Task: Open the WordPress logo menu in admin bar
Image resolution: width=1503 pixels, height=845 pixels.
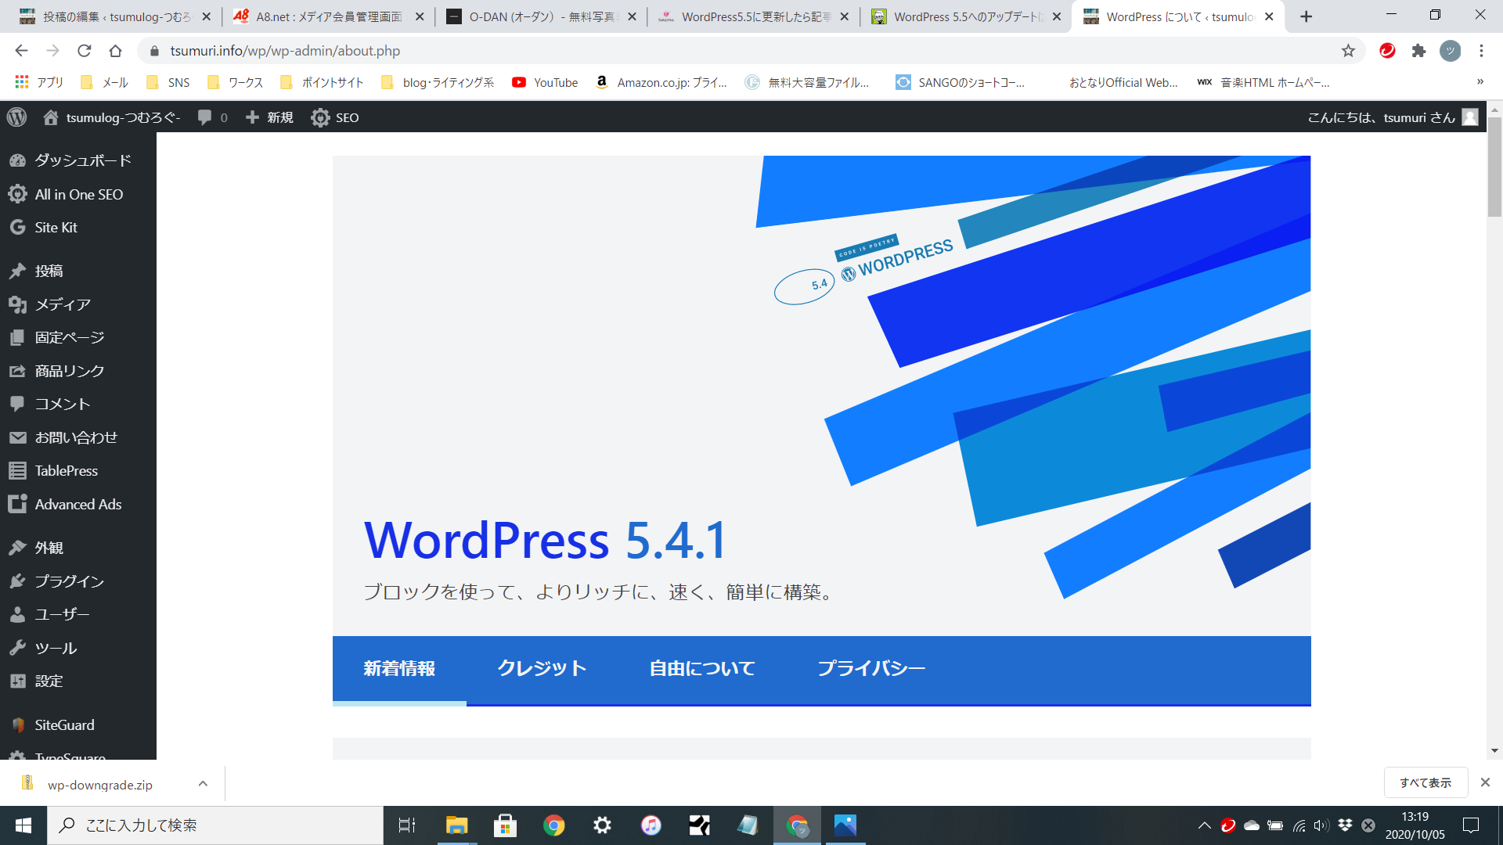Action: (16, 117)
